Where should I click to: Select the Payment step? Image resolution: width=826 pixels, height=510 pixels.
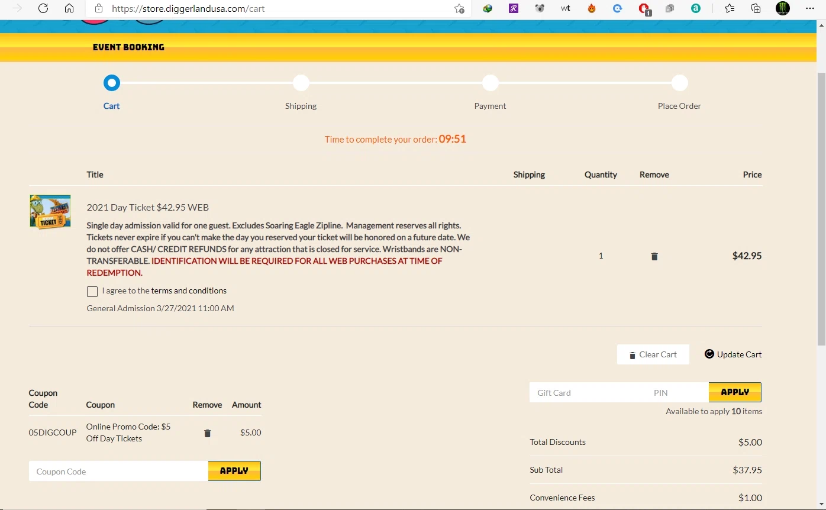[x=491, y=83]
